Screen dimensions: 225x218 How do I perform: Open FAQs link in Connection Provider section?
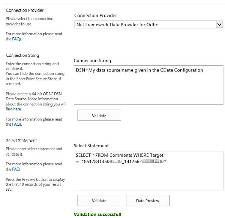point(16,39)
